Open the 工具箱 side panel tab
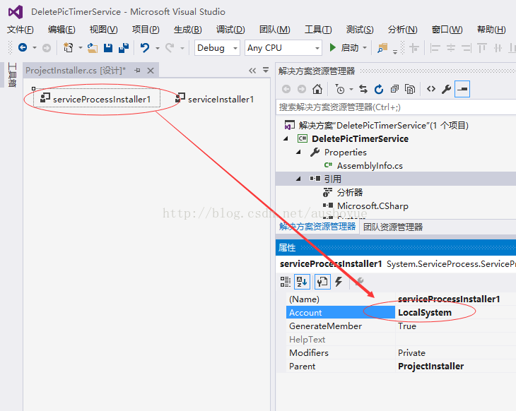The height and width of the screenshot is (411, 516). tap(12, 75)
